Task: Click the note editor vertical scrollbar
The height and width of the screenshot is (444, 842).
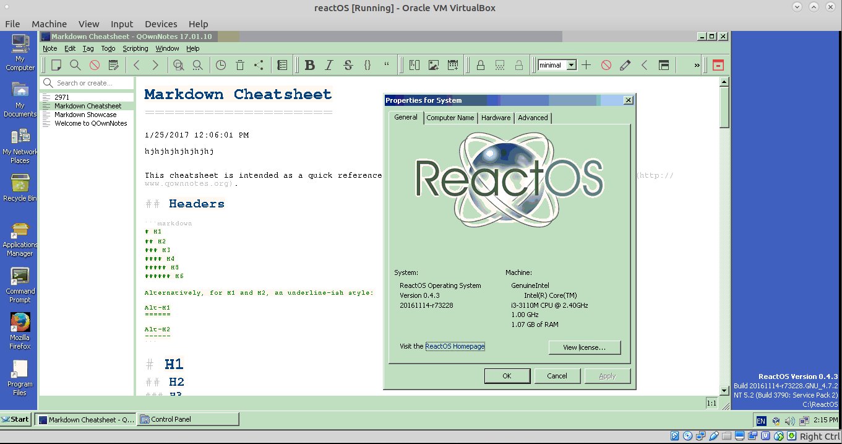Action: (x=724, y=235)
